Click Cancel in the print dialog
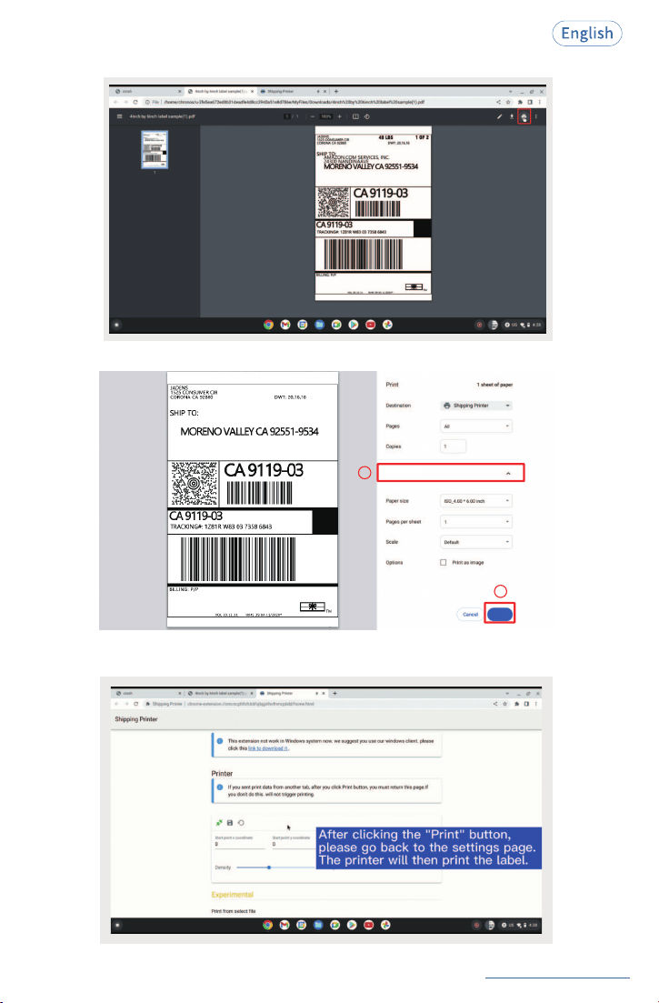Viewport: 659px width, 1003px height. click(x=471, y=614)
